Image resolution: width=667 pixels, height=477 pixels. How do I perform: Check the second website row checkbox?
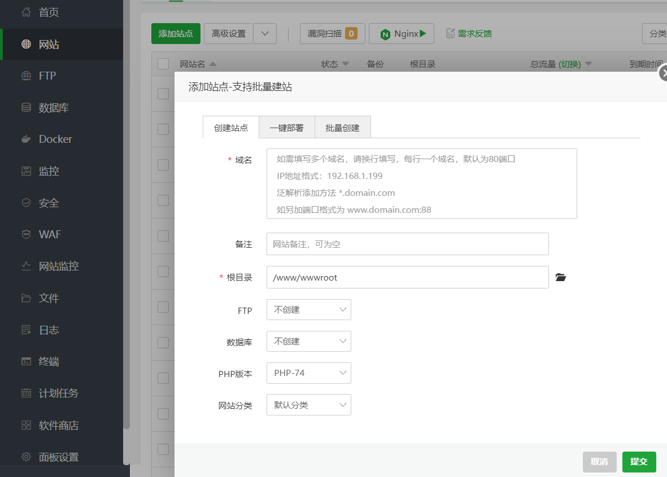[163, 129]
